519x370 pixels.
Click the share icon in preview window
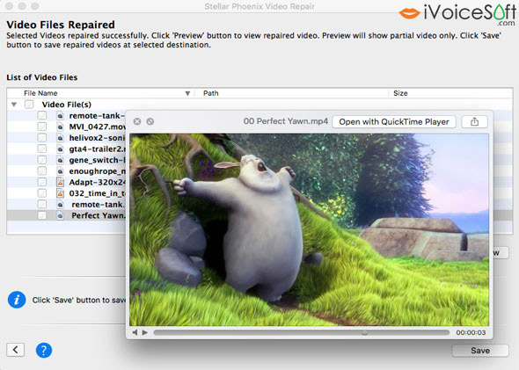click(x=474, y=121)
